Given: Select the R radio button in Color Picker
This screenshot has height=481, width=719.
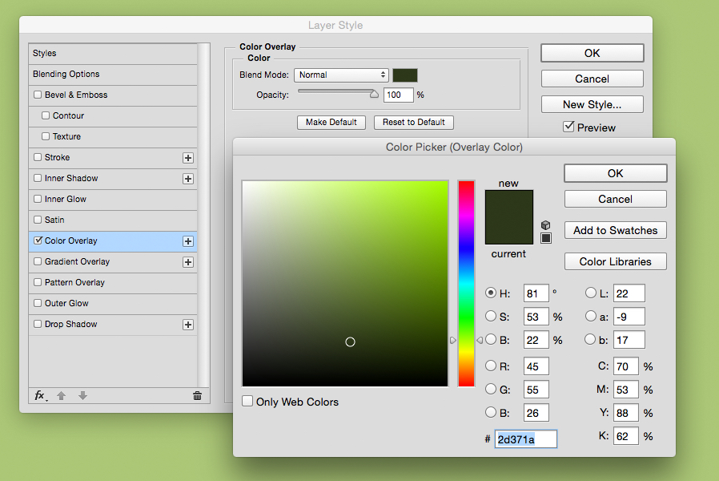Looking at the screenshot, I should coord(492,366).
